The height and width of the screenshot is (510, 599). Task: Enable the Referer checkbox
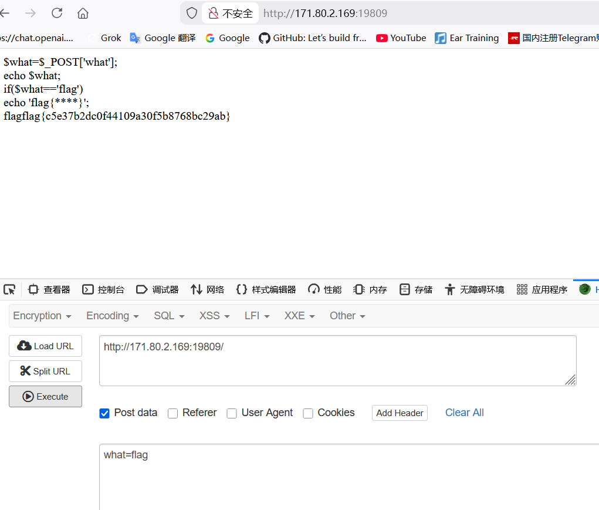[172, 413]
